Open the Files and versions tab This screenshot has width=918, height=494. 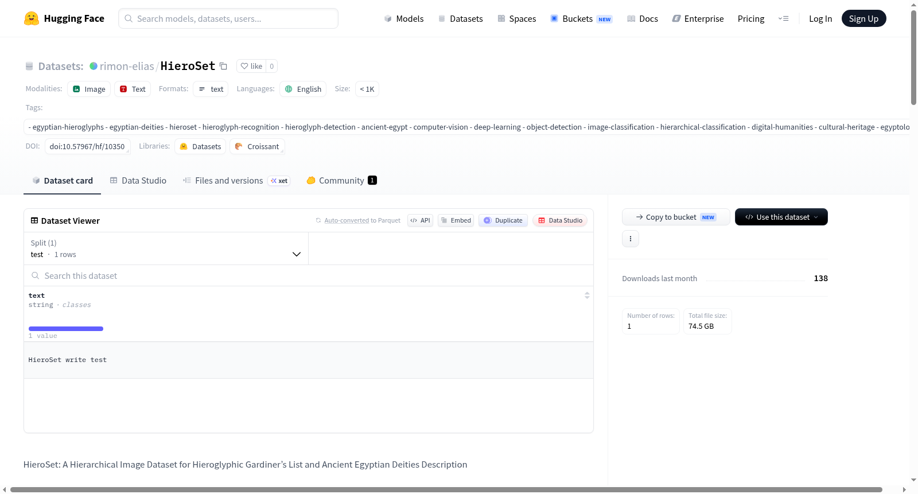tap(236, 180)
